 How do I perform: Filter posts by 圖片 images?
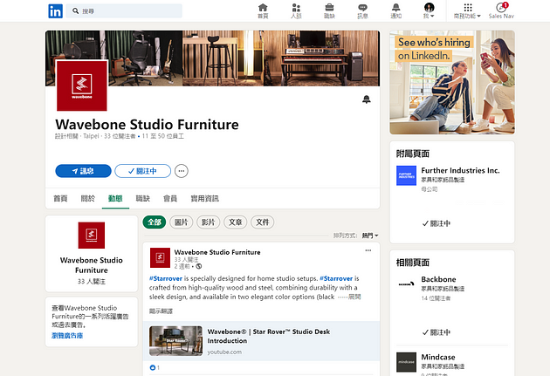coord(181,222)
